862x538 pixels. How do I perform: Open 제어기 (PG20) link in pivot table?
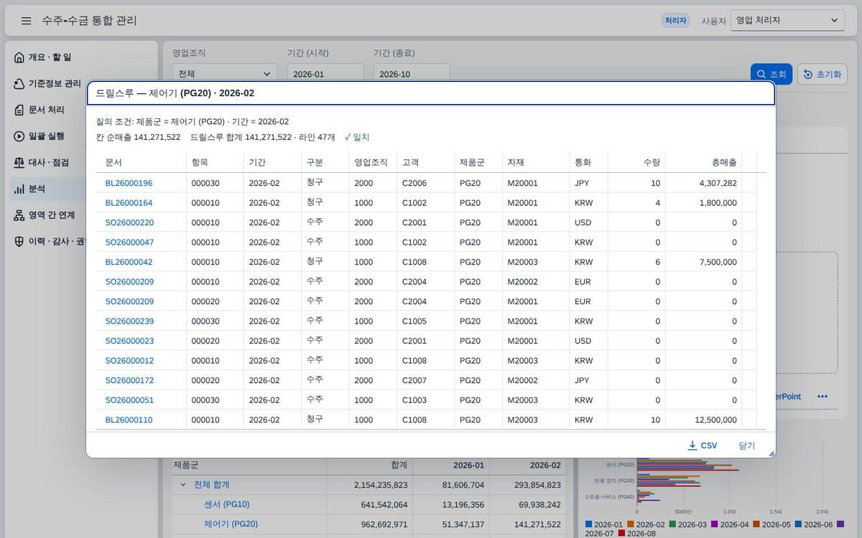(x=231, y=524)
